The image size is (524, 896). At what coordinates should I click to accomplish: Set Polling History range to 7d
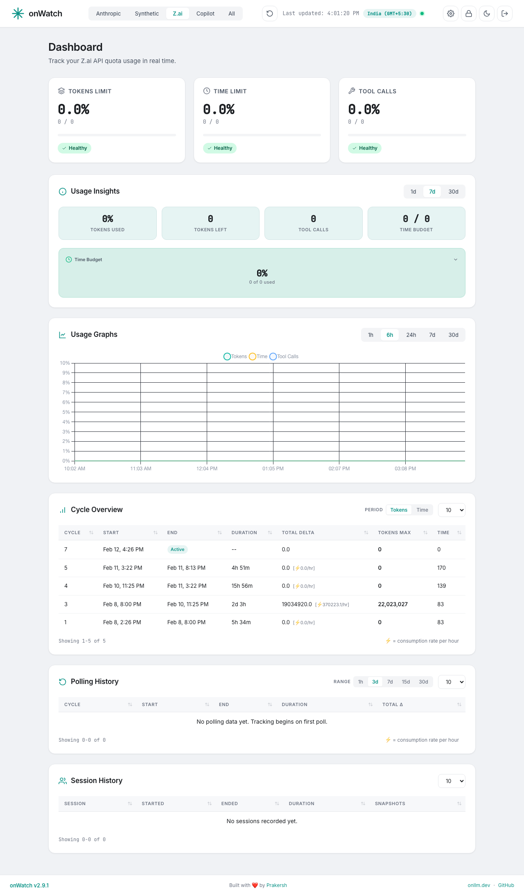[390, 682]
